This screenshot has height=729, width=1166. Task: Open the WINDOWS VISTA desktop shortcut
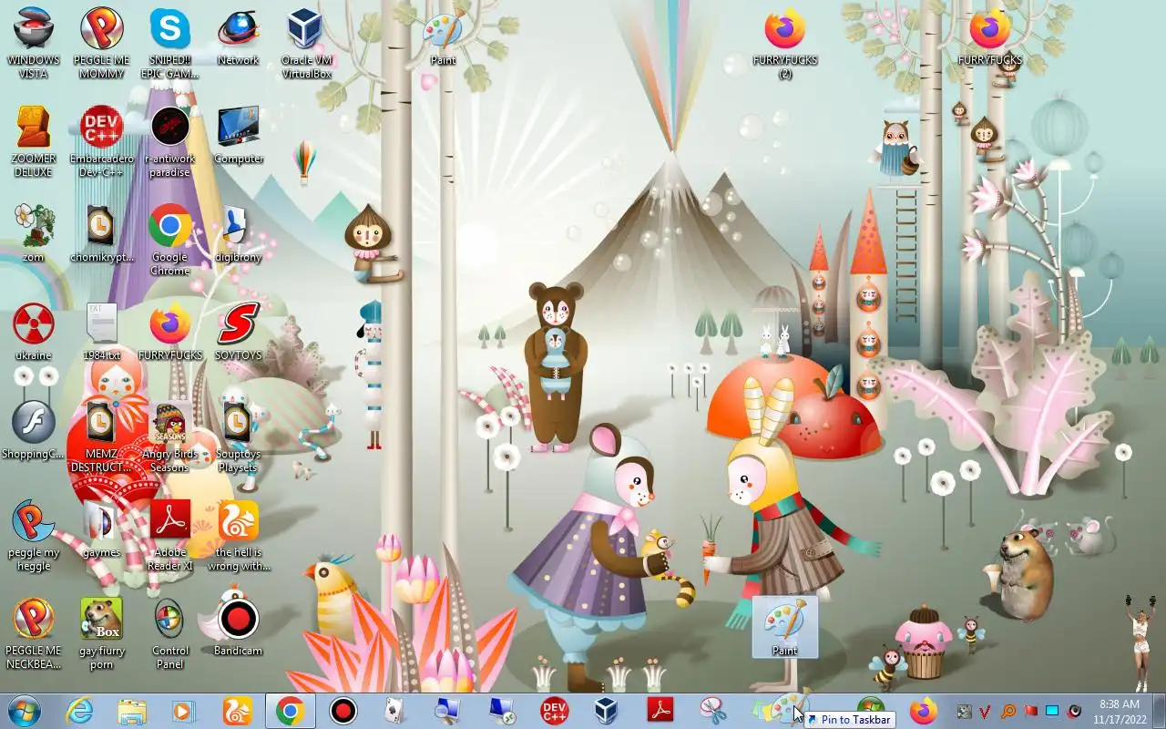coord(34,42)
